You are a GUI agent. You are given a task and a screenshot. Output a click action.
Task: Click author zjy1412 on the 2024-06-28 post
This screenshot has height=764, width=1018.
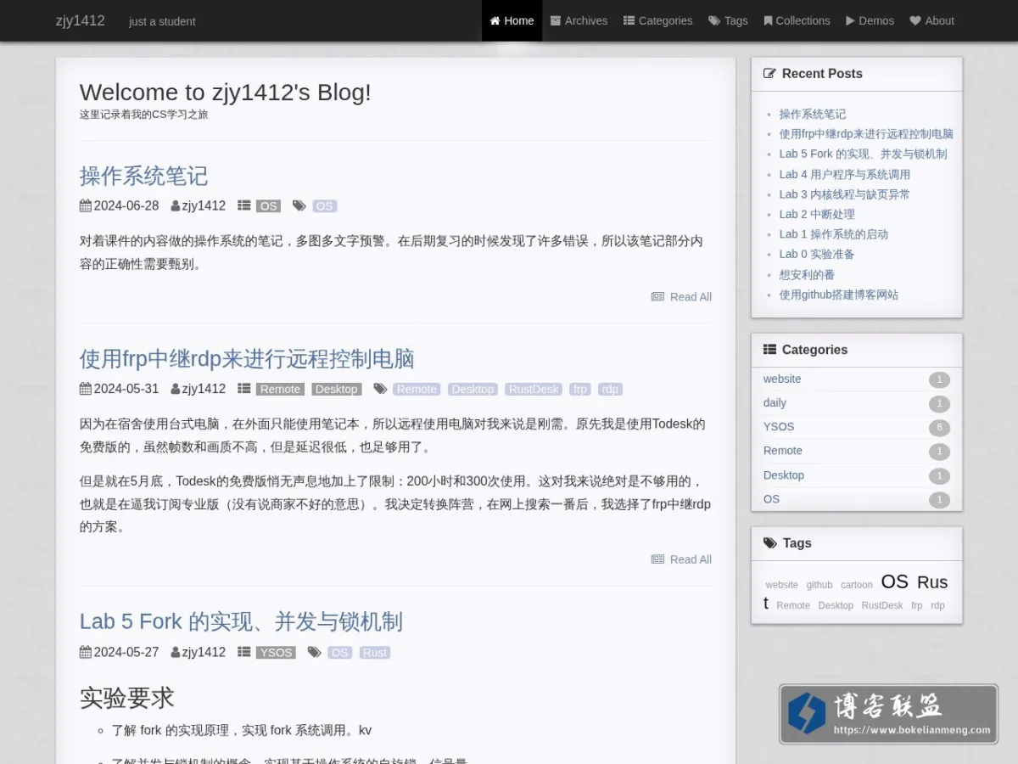click(204, 205)
